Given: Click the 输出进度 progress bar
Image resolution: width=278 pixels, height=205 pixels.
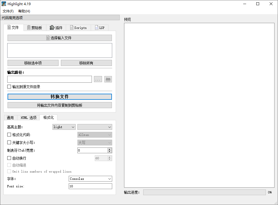Looking at the screenshot, I should (x=204, y=192).
